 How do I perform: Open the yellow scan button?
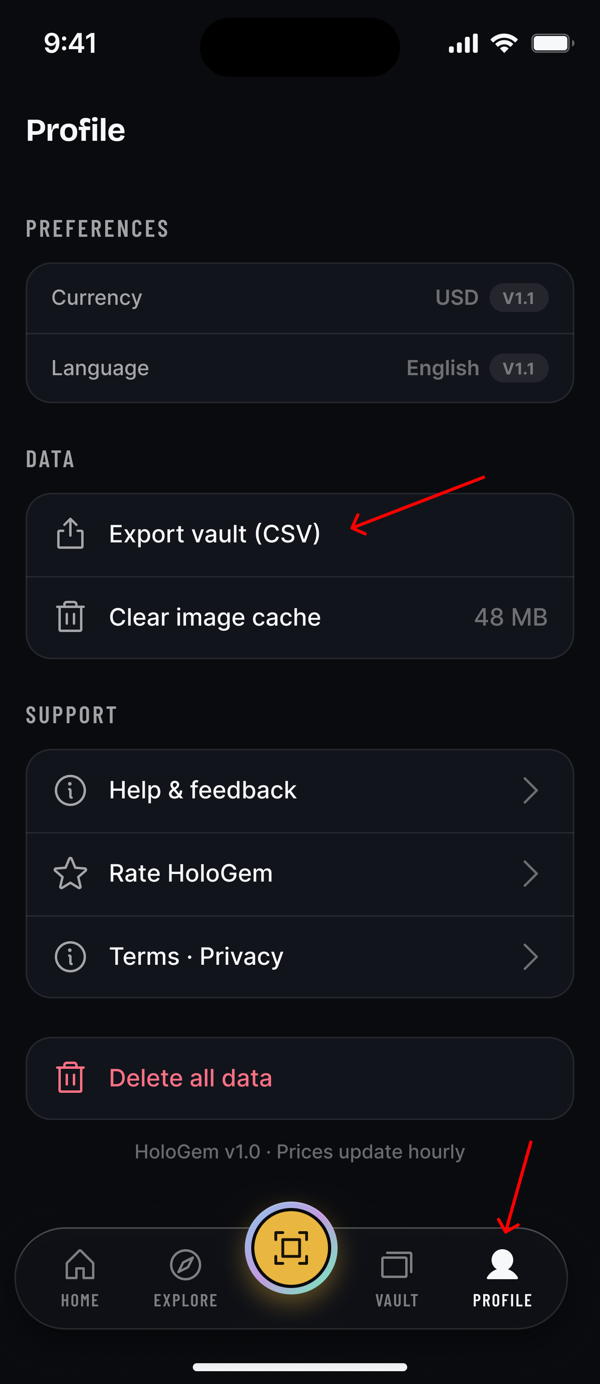click(291, 1248)
